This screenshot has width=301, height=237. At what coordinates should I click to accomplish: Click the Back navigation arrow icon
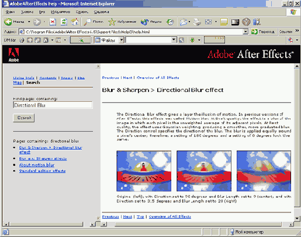point(8,22)
